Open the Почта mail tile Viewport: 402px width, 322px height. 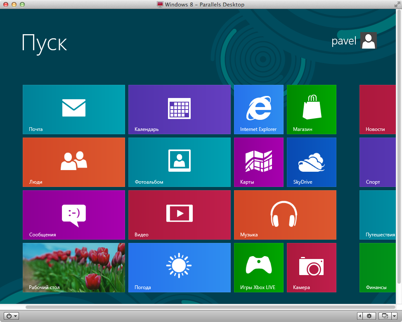[74, 110]
